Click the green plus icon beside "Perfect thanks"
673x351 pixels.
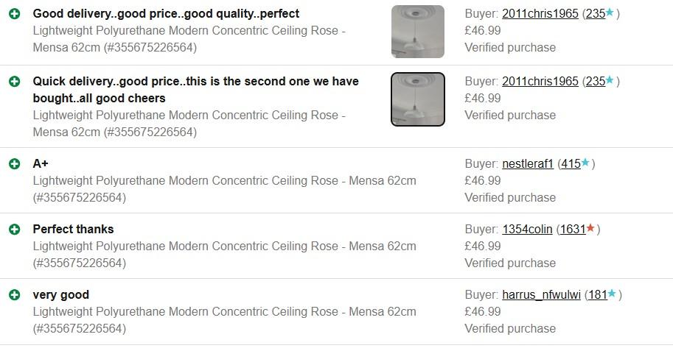click(x=14, y=230)
